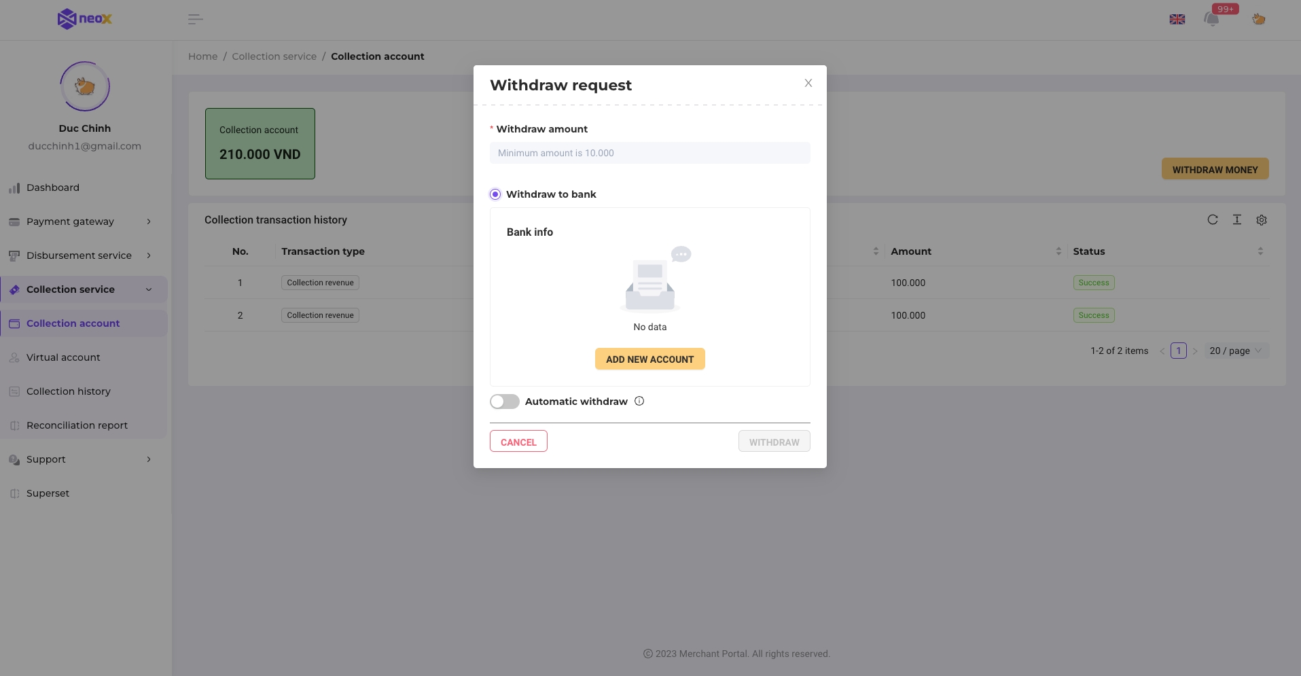This screenshot has width=1301, height=676.
Task: Go to Reconciliation report page
Action: [x=77, y=425]
